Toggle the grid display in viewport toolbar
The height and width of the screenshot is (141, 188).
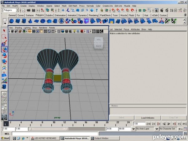point(30,31)
